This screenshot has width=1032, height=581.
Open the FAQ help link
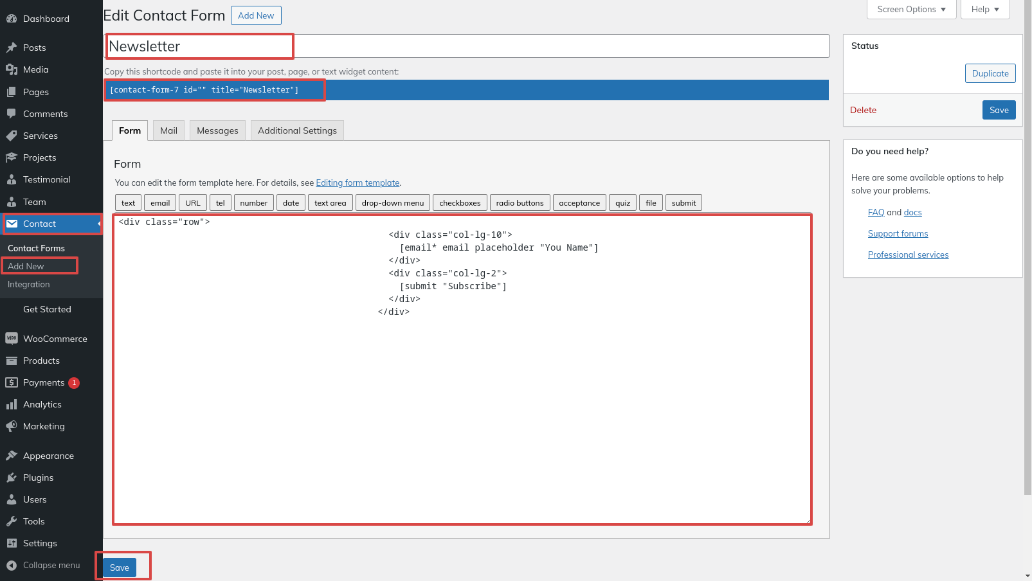pyautogui.click(x=876, y=212)
